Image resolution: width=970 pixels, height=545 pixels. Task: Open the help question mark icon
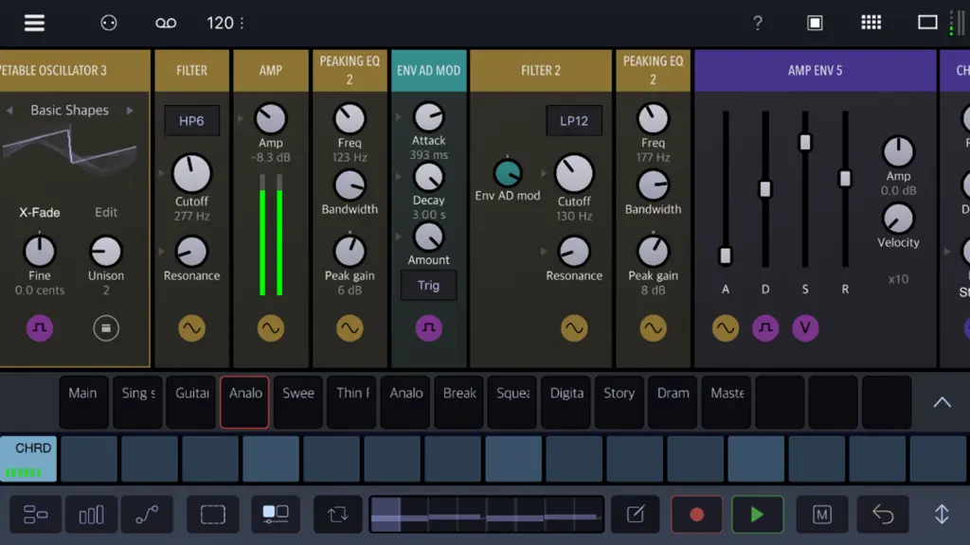[757, 23]
